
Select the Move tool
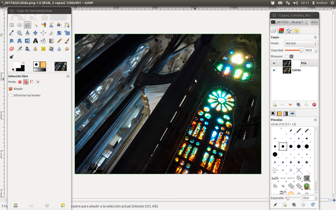(x=36, y=33)
